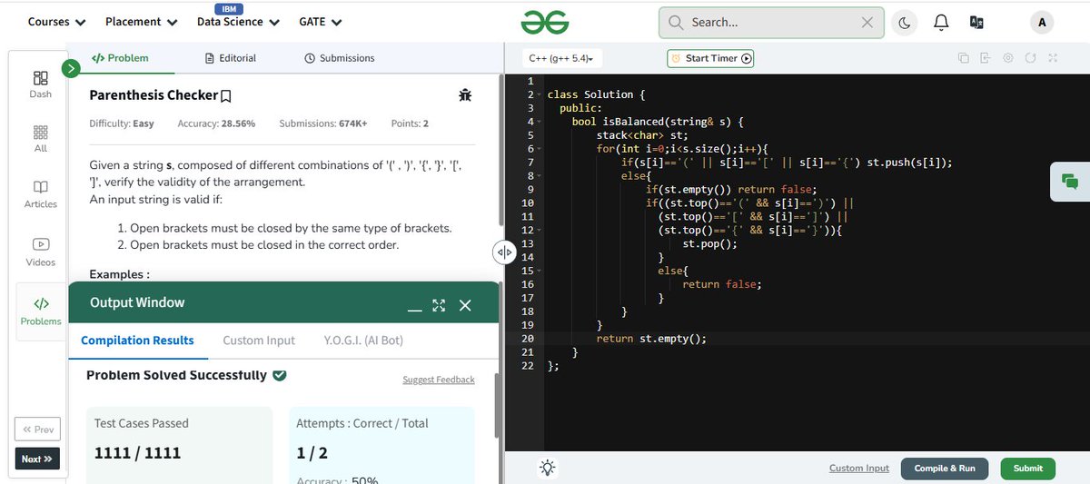Expand the Courses menu
This screenshot has width=1090, height=484.
click(x=57, y=22)
